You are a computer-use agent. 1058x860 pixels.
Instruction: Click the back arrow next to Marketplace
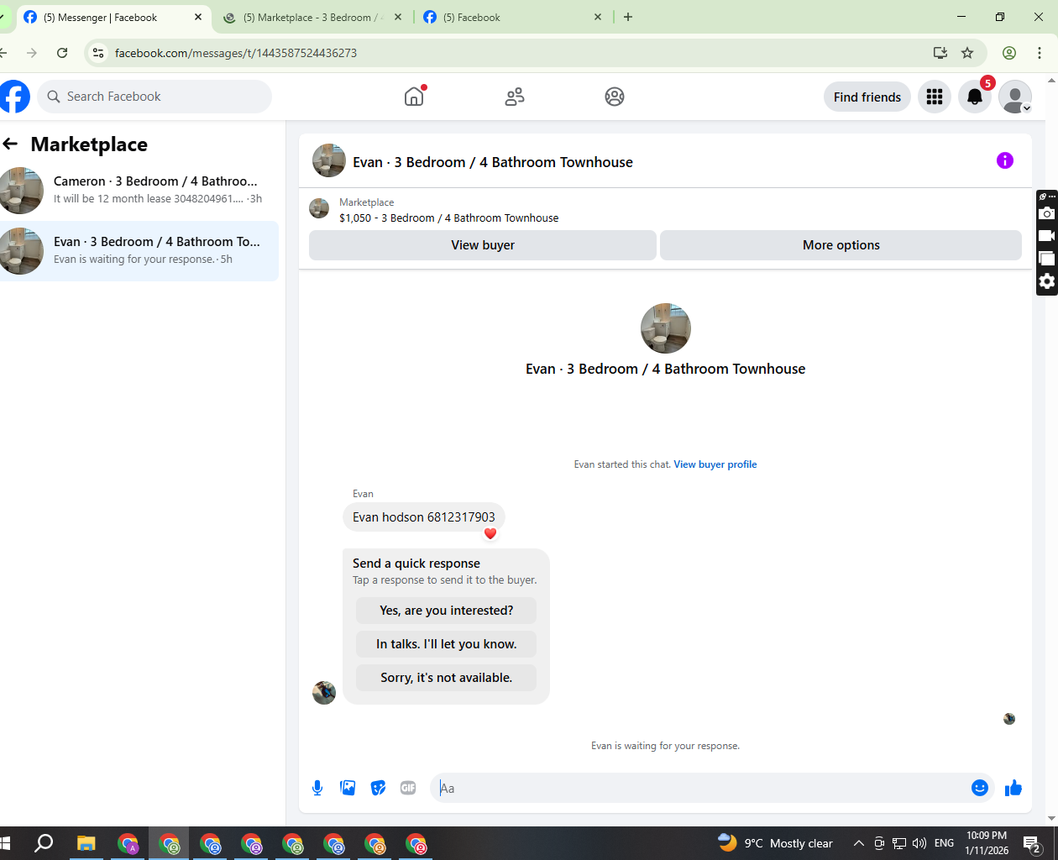pyautogui.click(x=11, y=144)
